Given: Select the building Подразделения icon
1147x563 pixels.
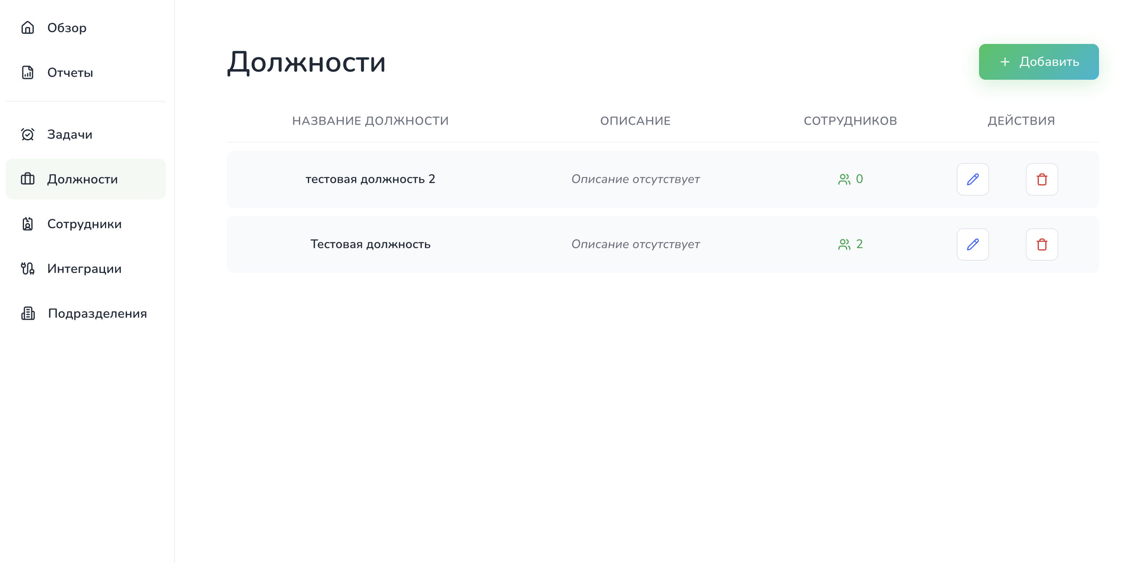Looking at the screenshot, I should [x=28, y=313].
